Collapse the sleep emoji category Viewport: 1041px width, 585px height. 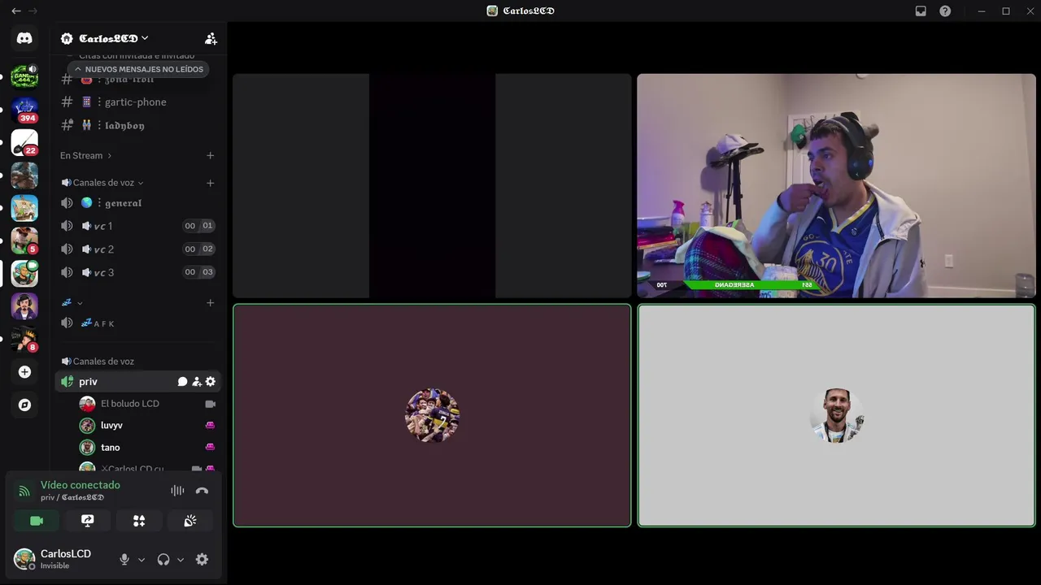pyautogui.click(x=72, y=302)
